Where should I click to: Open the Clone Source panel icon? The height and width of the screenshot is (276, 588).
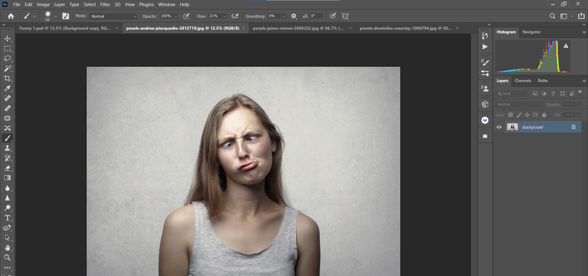tap(485, 89)
